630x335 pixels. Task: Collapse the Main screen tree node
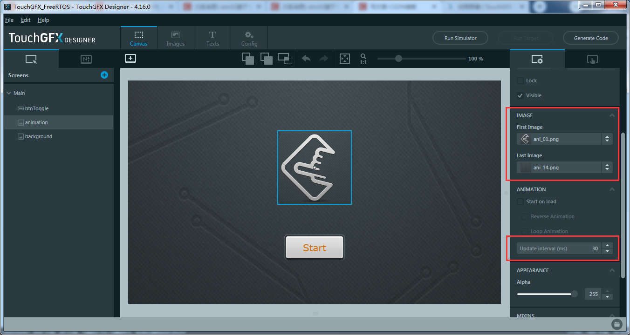coord(9,93)
